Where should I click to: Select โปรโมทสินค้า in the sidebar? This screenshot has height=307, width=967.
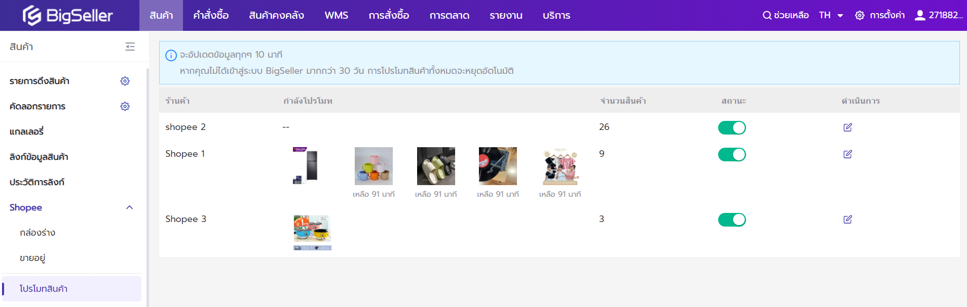(x=44, y=289)
